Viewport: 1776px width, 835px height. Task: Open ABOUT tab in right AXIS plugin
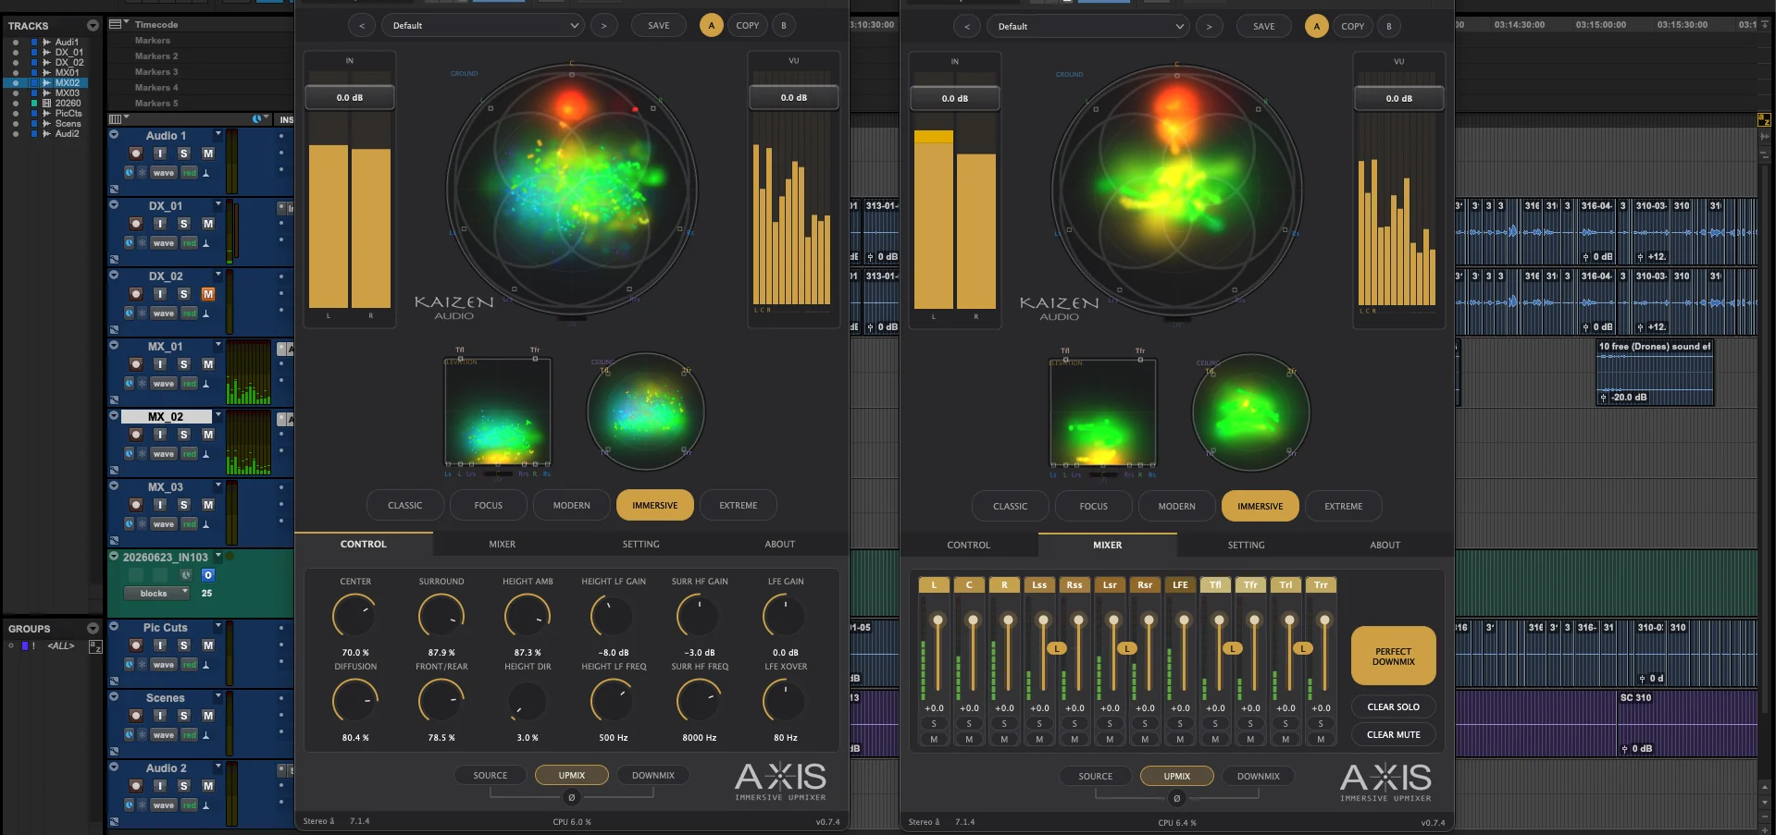(x=1385, y=545)
